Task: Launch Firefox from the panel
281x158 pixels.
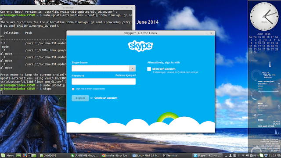Action: click(25, 155)
